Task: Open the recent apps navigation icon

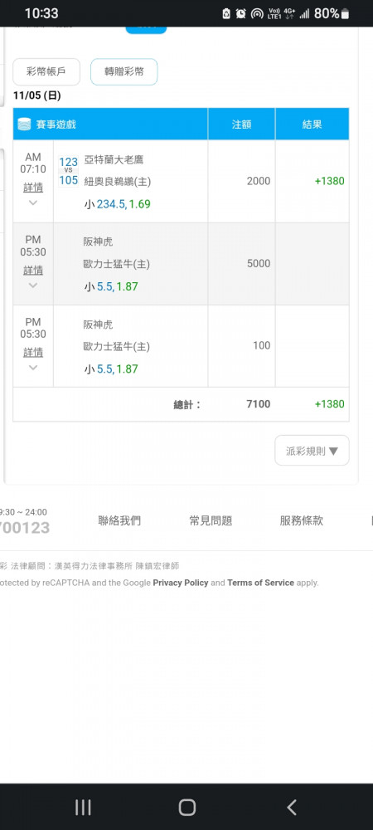Action: (83, 808)
